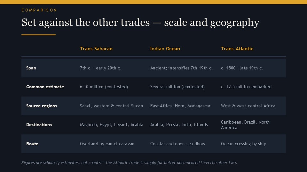
Task: Click the 'Sahel, western & central Sudan' cell
Action: (111, 106)
